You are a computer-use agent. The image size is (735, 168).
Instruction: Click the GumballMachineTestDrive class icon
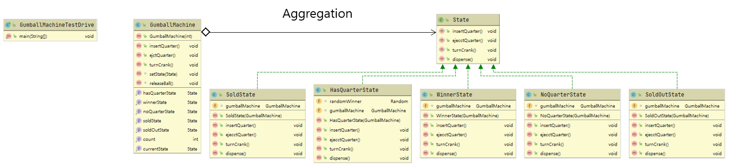8,25
